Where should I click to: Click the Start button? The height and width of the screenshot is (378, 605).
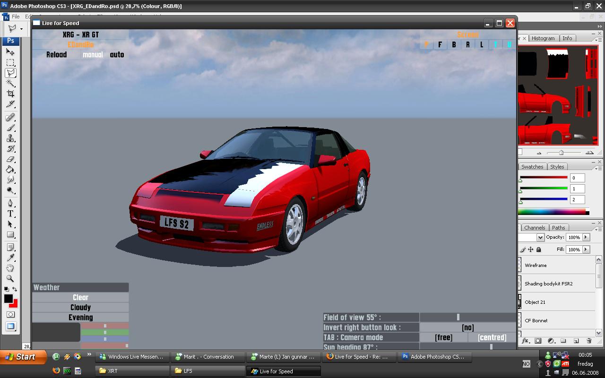pos(23,357)
